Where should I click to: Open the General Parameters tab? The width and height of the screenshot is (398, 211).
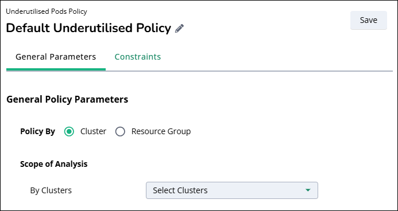[x=56, y=57]
